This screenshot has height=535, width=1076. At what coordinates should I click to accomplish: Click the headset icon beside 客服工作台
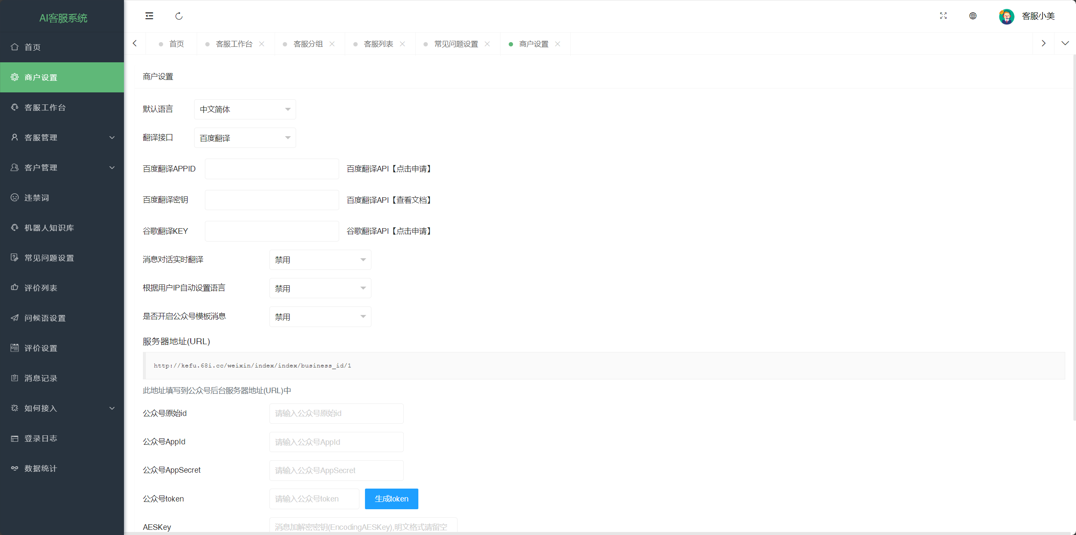(15, 107)
